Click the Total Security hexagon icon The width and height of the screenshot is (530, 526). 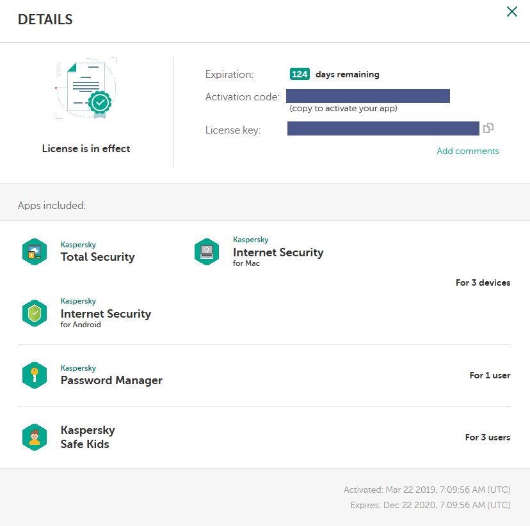coord(35,252)
